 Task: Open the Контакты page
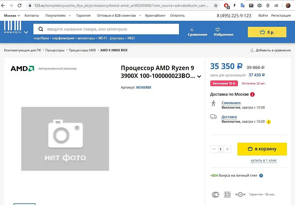[32, 16]
